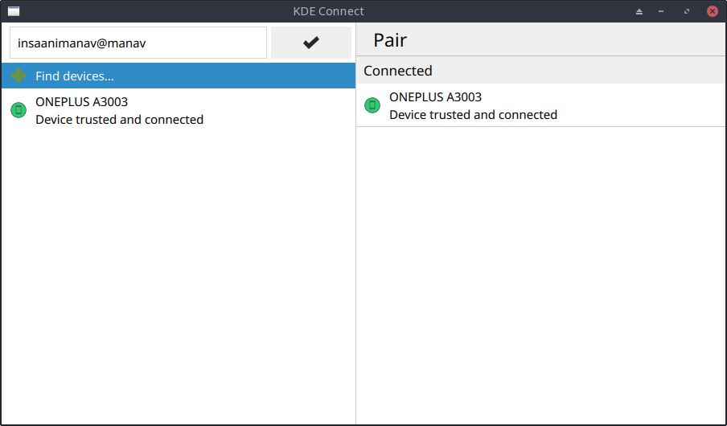
Task: Click "Device trusted and connected" status in left sidebar
Action: [119, 120]
